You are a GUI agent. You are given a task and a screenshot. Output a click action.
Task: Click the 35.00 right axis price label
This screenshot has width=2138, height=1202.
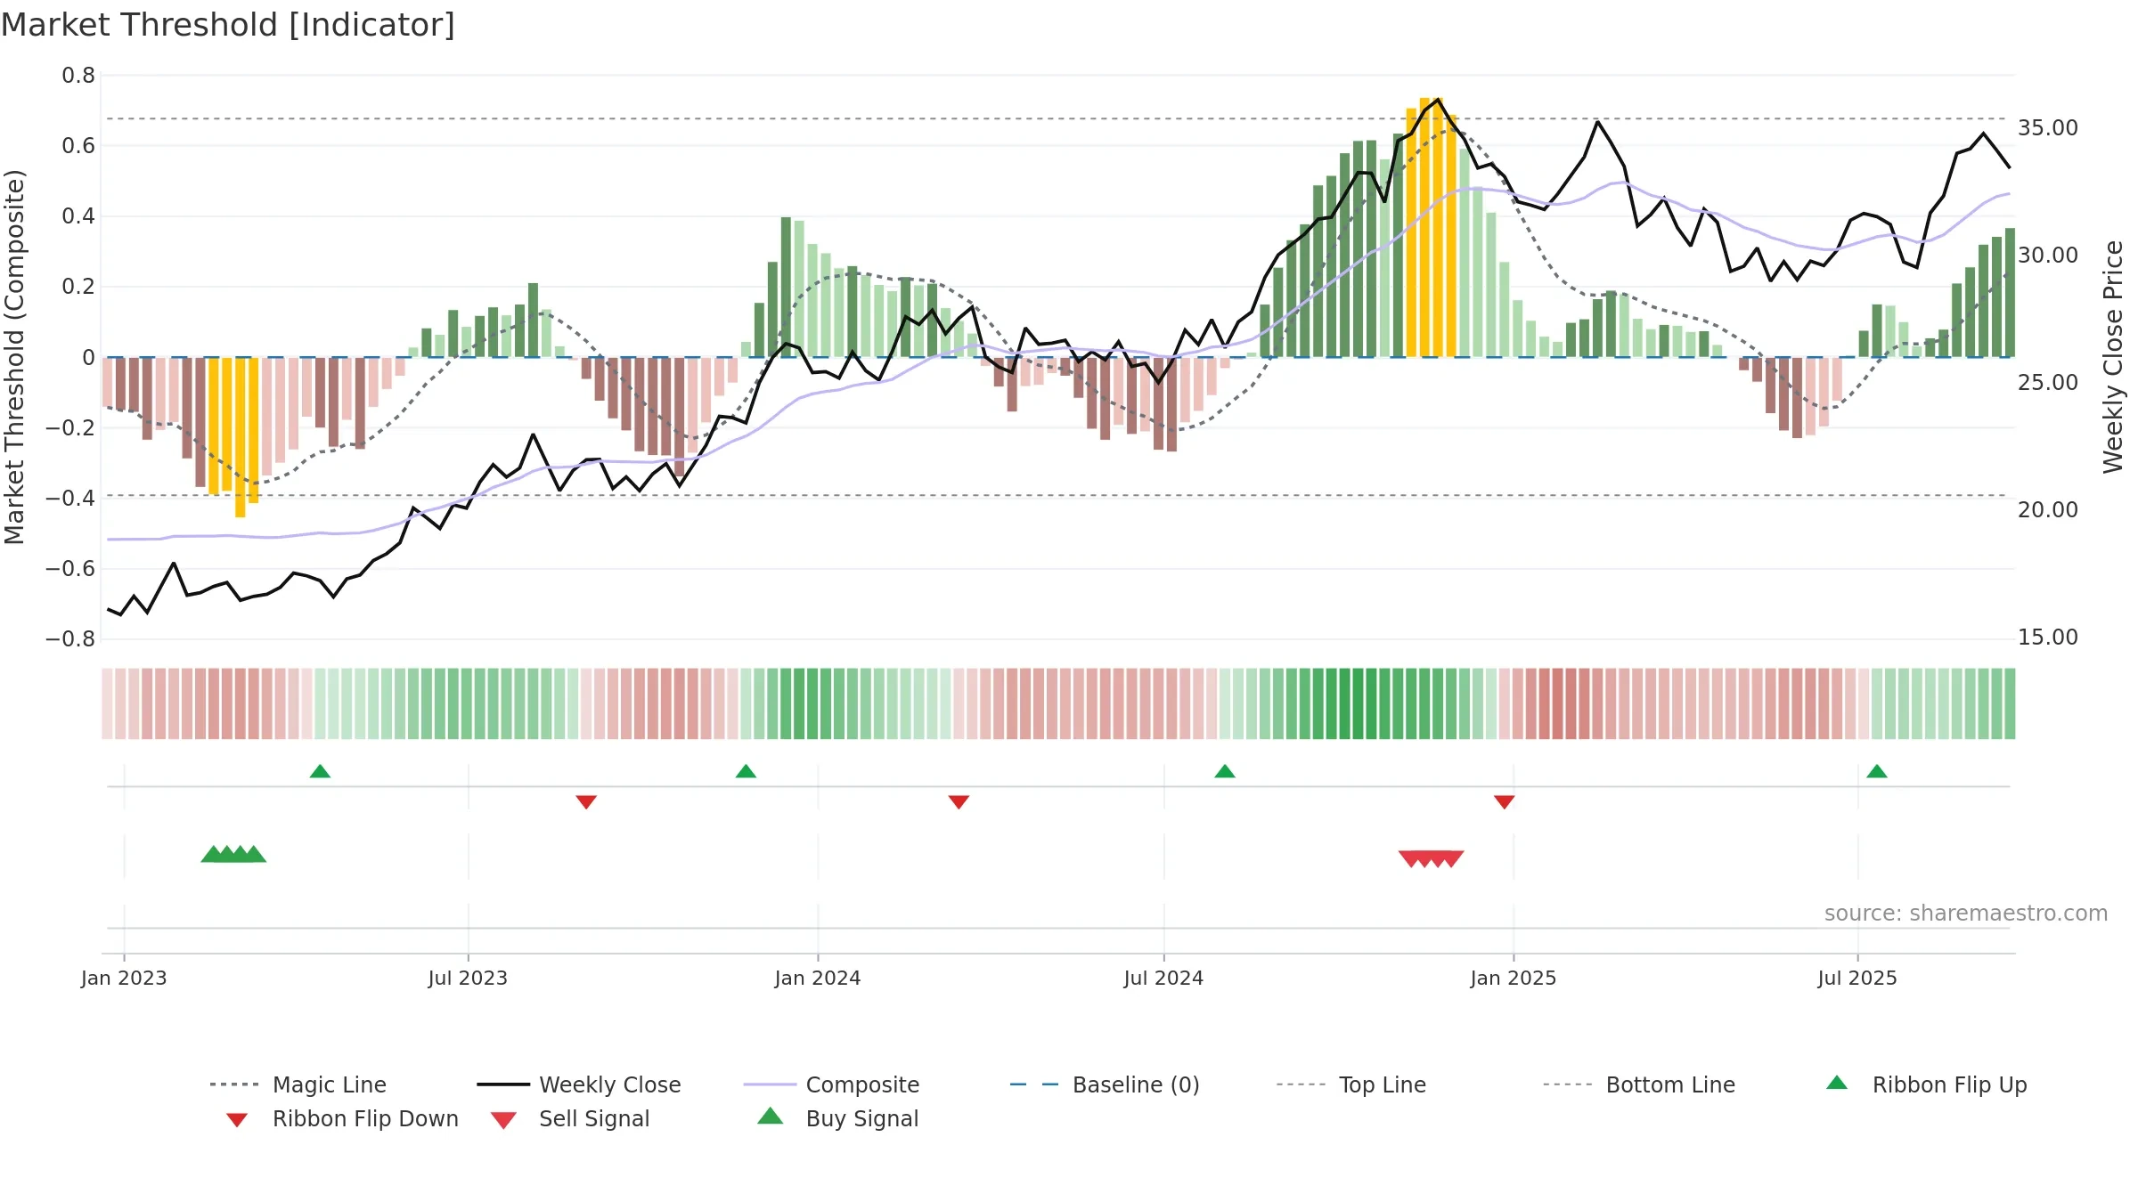coord(2048,128)
